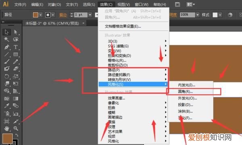Viewport: 242px width, 145px height.
Task: Open the 编辑(E) menu
Action: coord(37,4)
